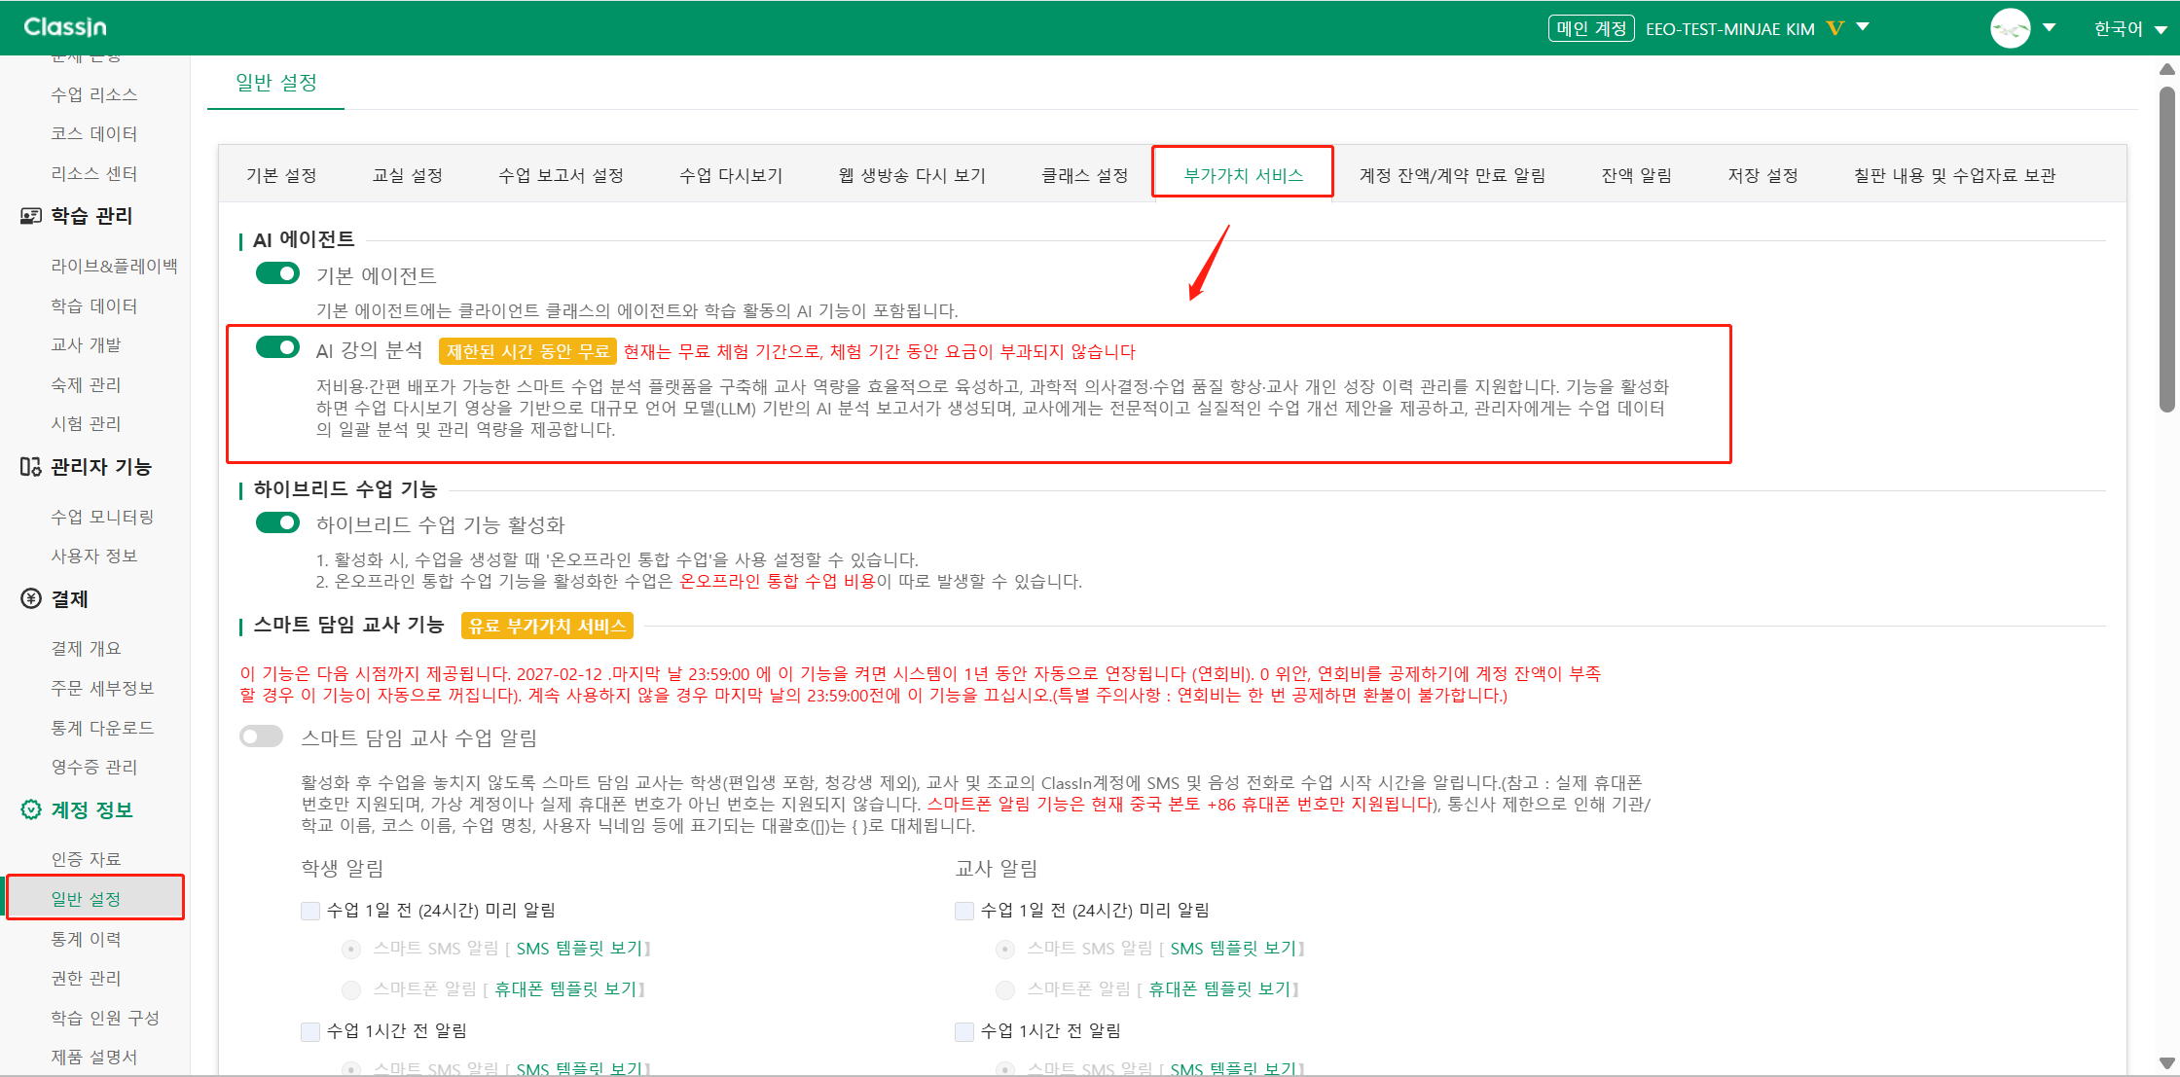
Task: Expand the avatar profile dropdown arrow
Action: tap(2049, 27)
